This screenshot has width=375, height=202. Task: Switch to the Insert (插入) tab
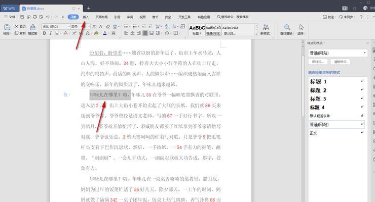[x=86, y=17]
